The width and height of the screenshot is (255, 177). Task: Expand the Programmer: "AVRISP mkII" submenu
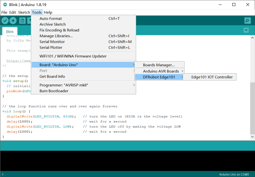[x=83, y=85]
